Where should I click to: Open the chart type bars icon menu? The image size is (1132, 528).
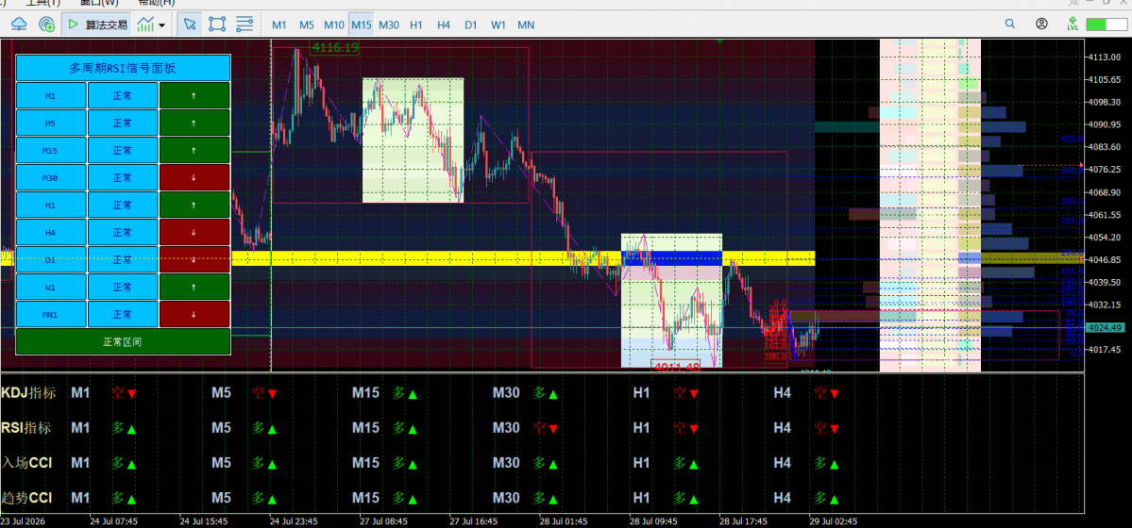pyautogui.click(x=145, y=25)
